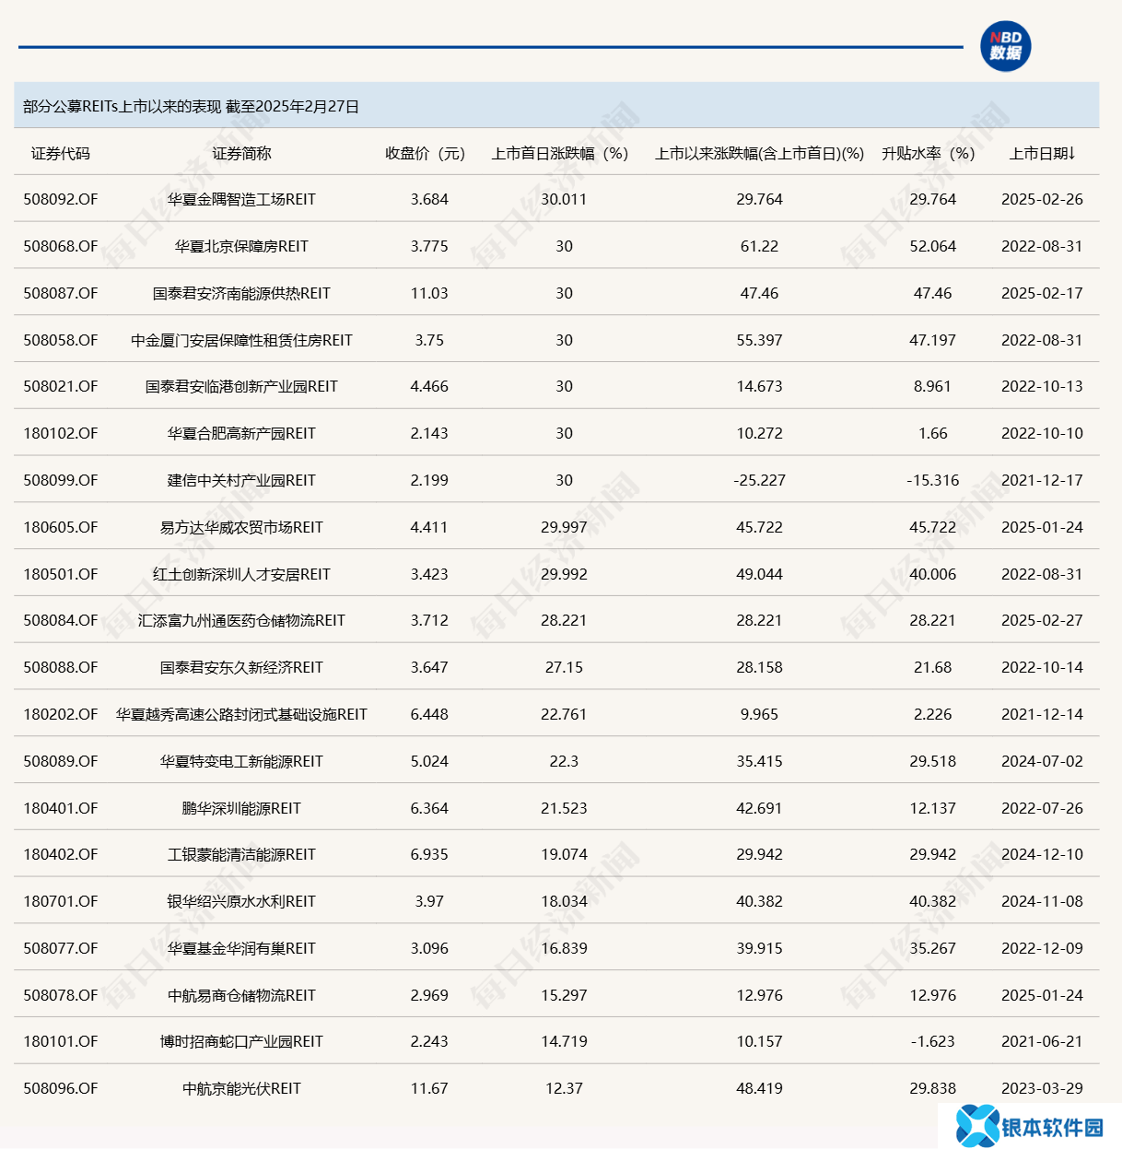Click the -25.227 value cell
This screenshot has width=1122, height=1149.
point(759,480)
